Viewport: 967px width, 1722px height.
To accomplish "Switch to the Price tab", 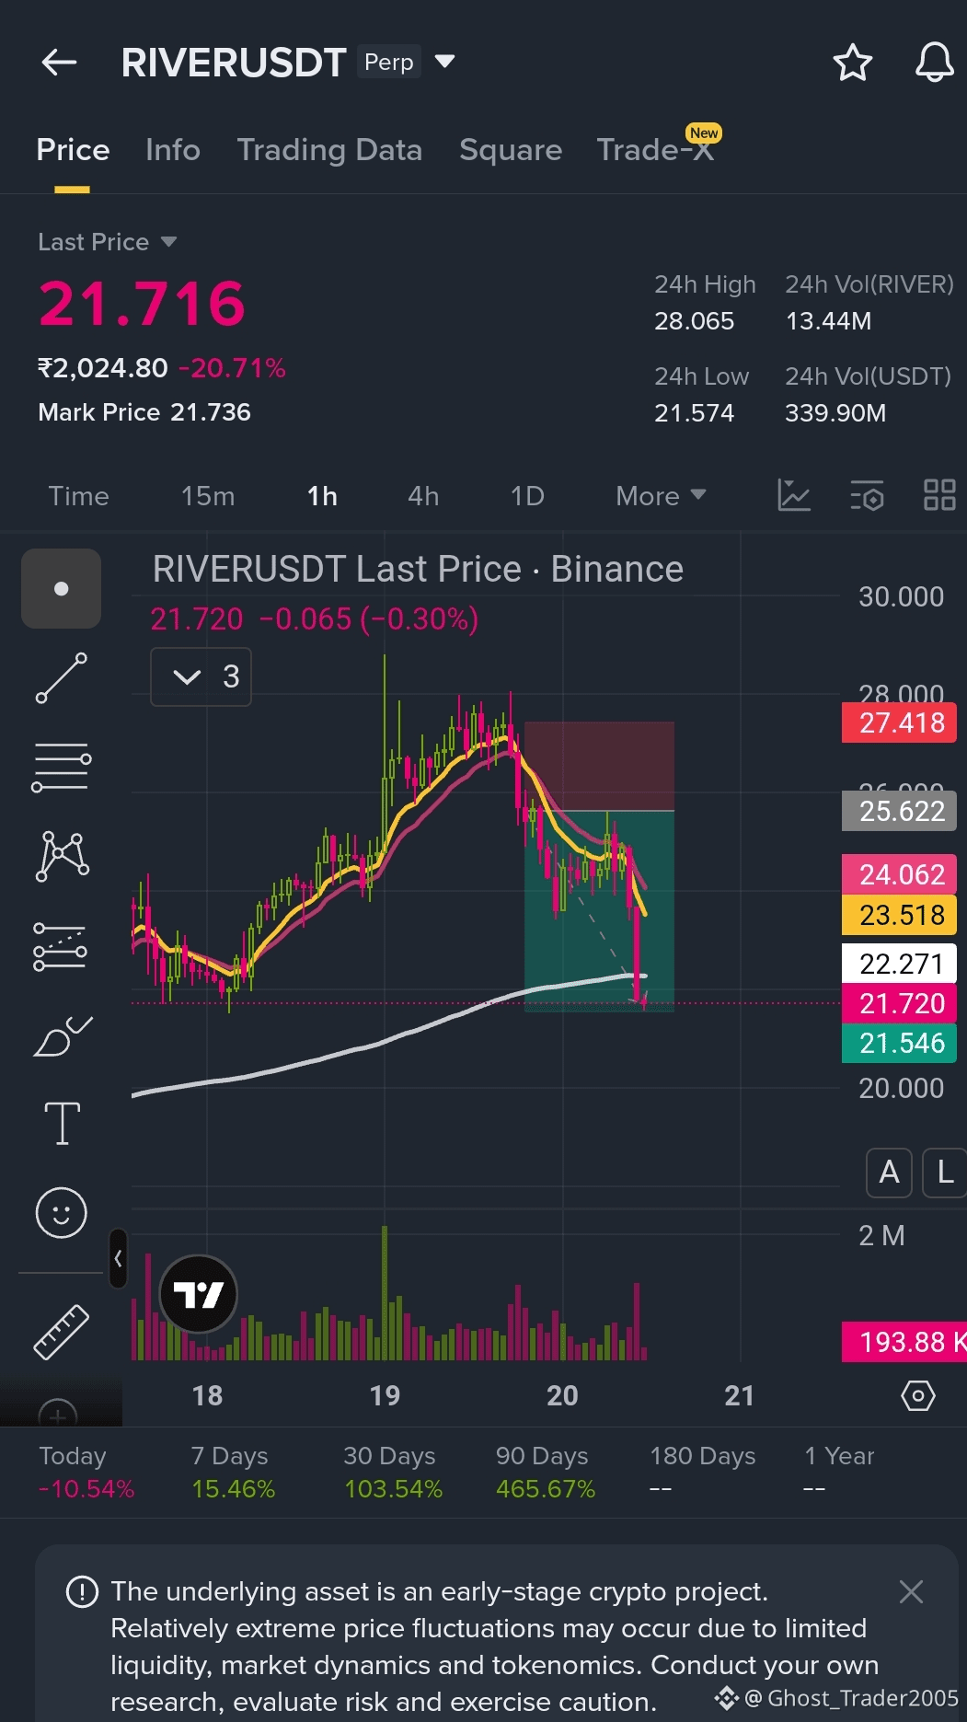I will pos(73,150).
